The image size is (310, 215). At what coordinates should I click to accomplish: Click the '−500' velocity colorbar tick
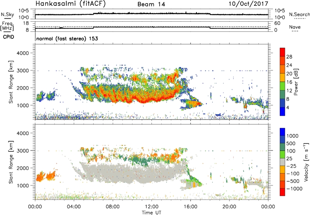[293, 181]
